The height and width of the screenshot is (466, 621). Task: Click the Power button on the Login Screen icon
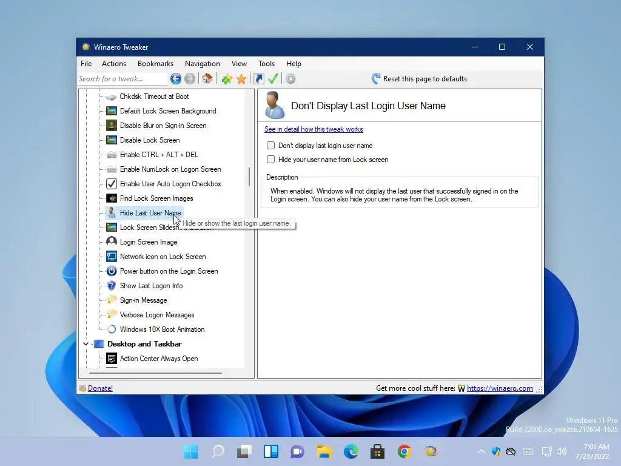coord(112,271)
